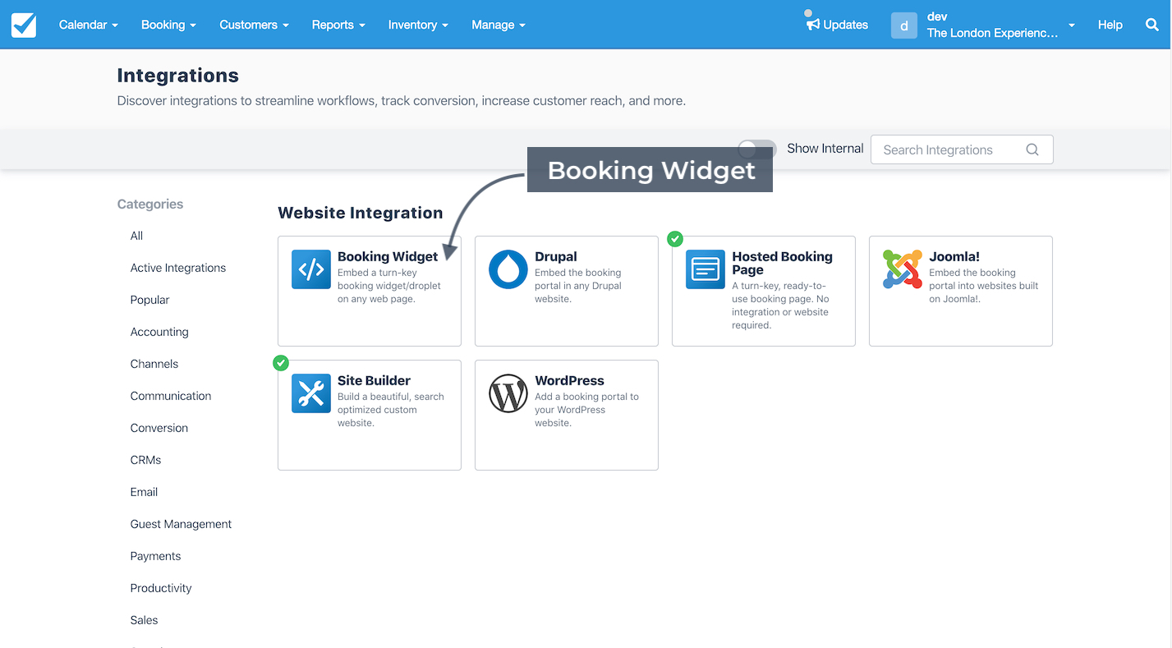Select the All category
This screenshot has width=1172, height=648.
(x=136, y=236)
